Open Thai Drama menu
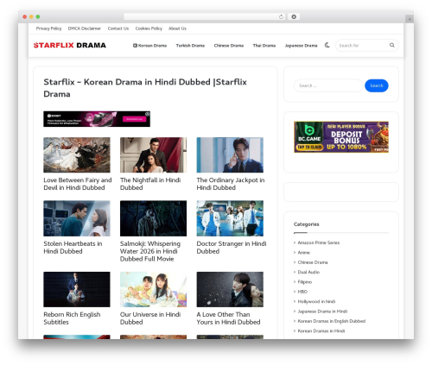 (x=264, y=46)
